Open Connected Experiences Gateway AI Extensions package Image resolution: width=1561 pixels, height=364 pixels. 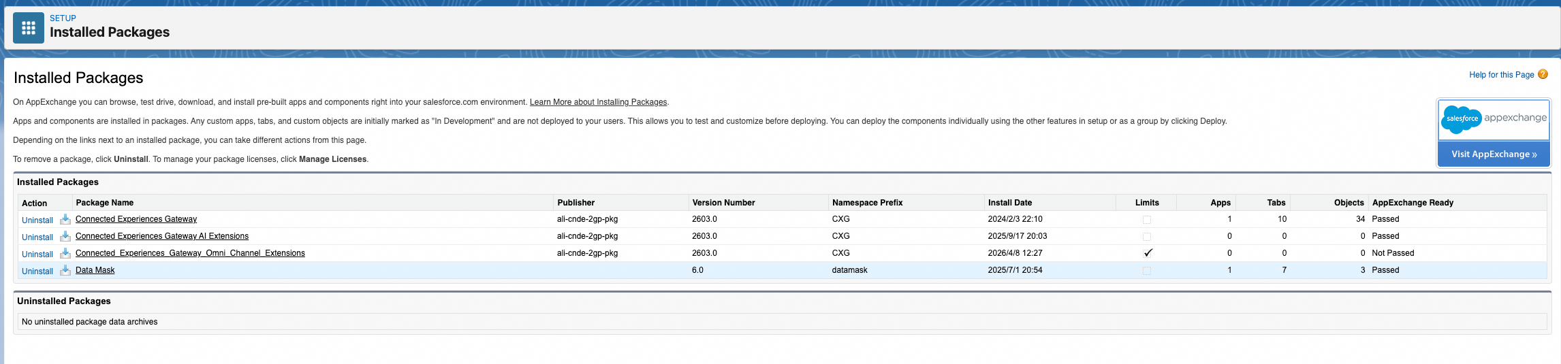tap(162, 236)
